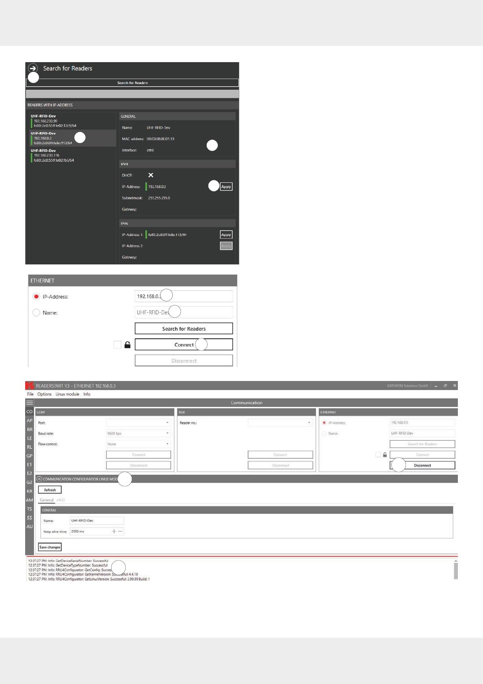Open the GP sidebar section
This screenshot has height=684, width=483.
pyautogui.click(x=30, y=456)
